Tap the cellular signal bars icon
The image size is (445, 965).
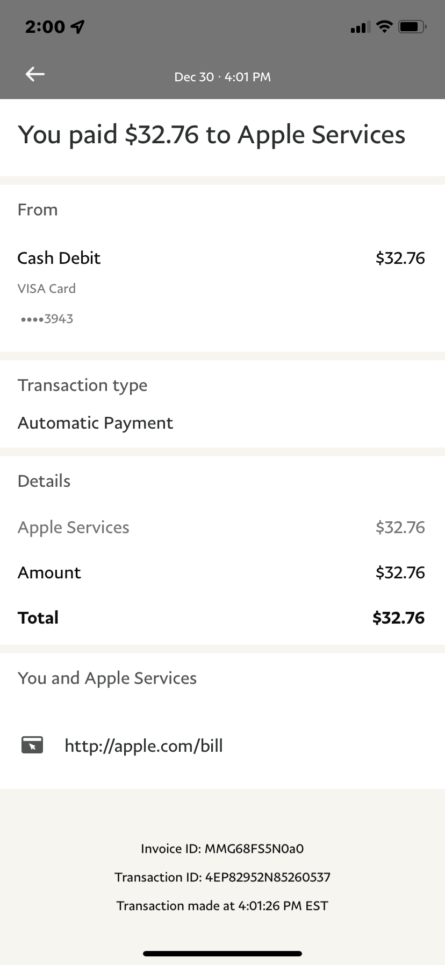point(360,27)
